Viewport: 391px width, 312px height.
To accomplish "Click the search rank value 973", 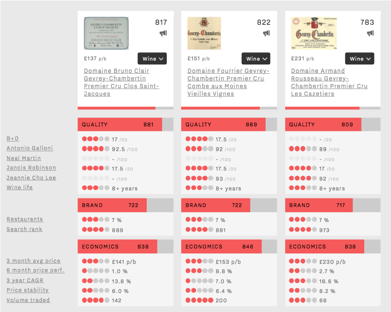I will [x=324, y=230].
